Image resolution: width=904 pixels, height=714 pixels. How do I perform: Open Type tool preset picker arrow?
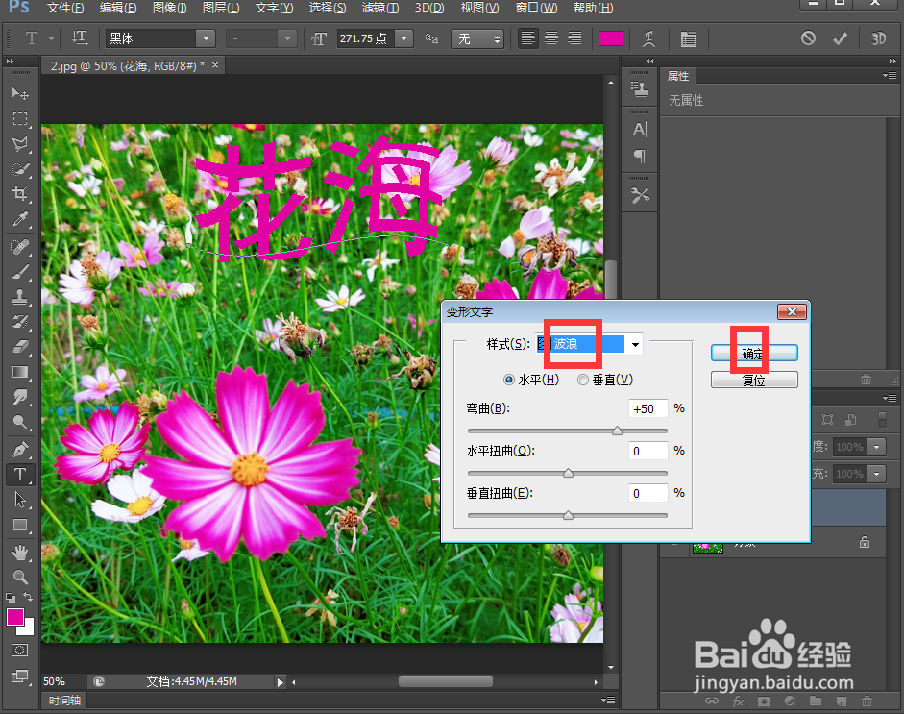coord(51,38)
